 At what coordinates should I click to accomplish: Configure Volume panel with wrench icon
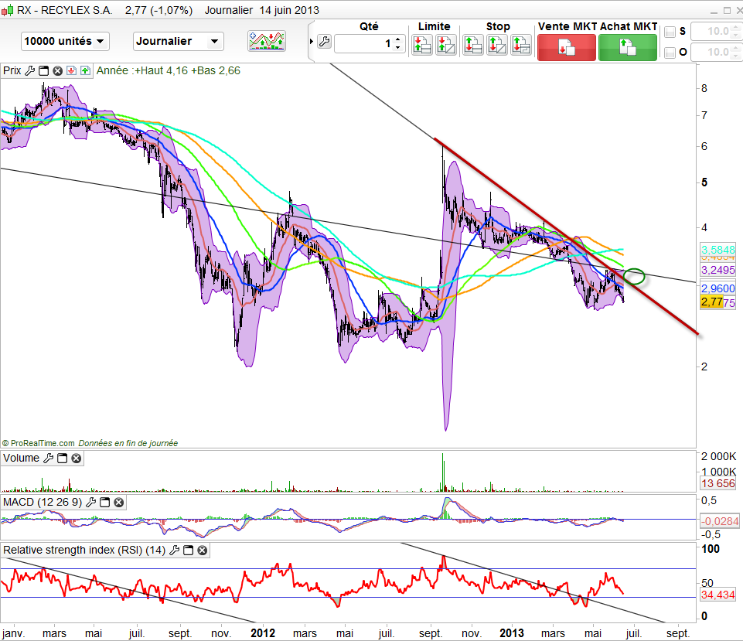(48, 459)
